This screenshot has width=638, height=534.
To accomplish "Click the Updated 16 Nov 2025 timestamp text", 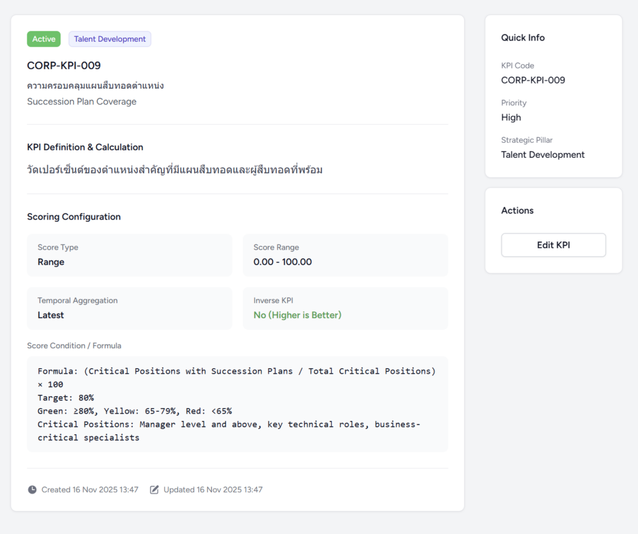I will (213, 490).
